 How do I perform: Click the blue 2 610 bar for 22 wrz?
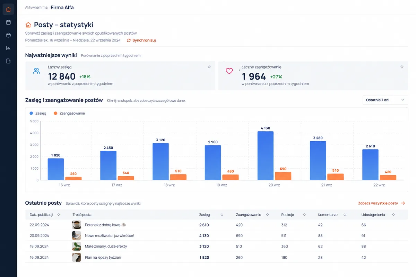click(x=370, y=165)
